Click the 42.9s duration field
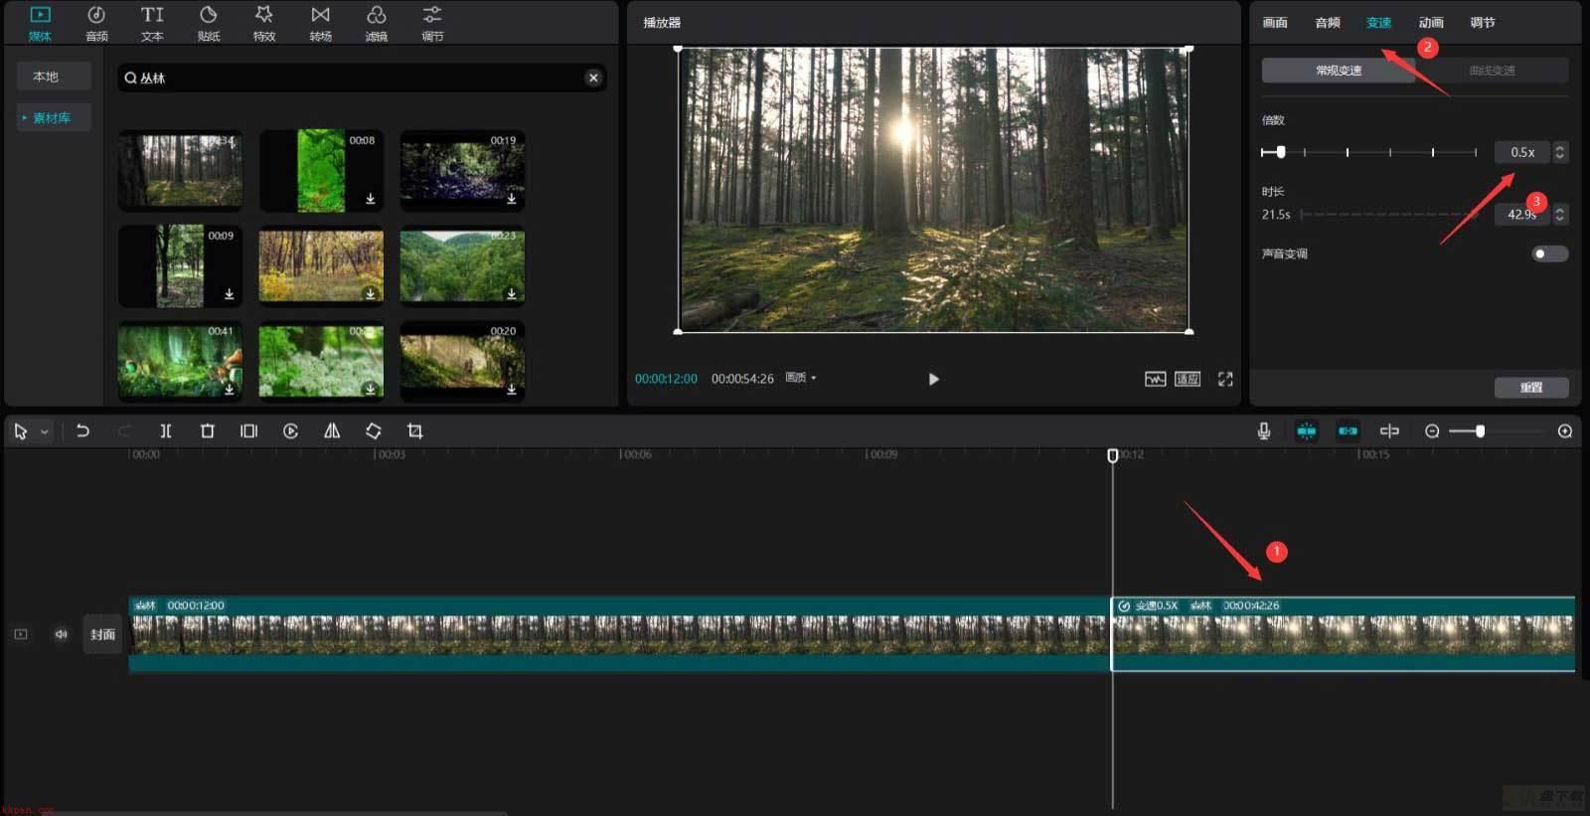 click(1521, 214)
